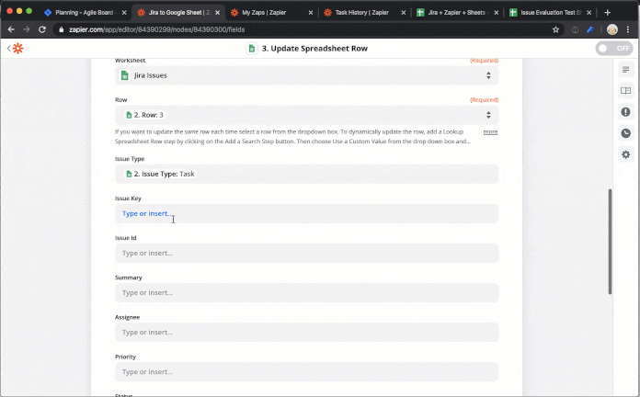Toggle the Zap OFF switch on
The height and width of the screenshot is (397, 640).
[614, 49]
